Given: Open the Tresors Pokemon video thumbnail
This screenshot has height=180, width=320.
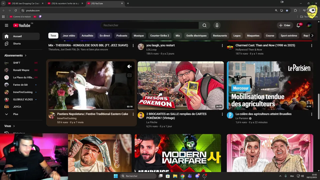Looking at the screenshot, I should 181,85.
